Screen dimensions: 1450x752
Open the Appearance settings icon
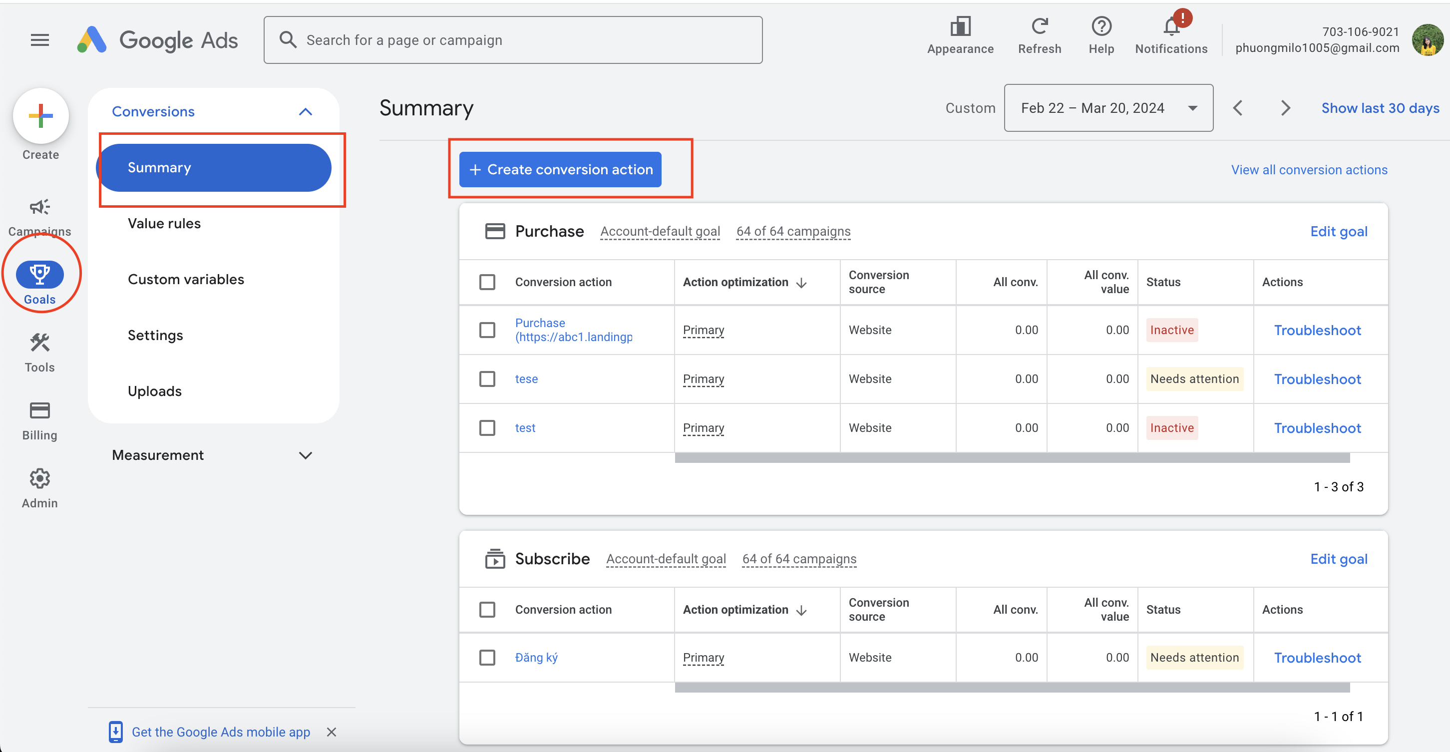[960, 27]
